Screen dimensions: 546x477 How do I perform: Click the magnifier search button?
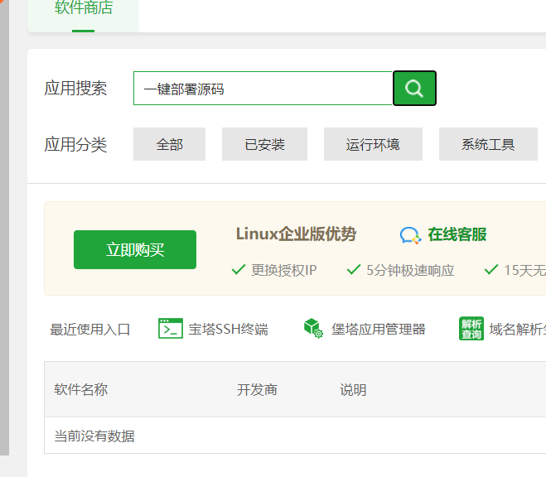(414, 88)
